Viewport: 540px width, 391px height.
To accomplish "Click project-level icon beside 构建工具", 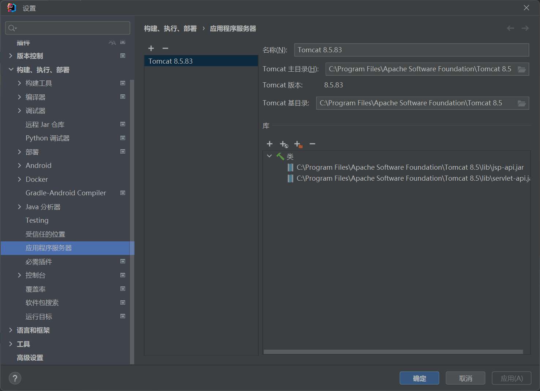I will (x=123, y=83).
